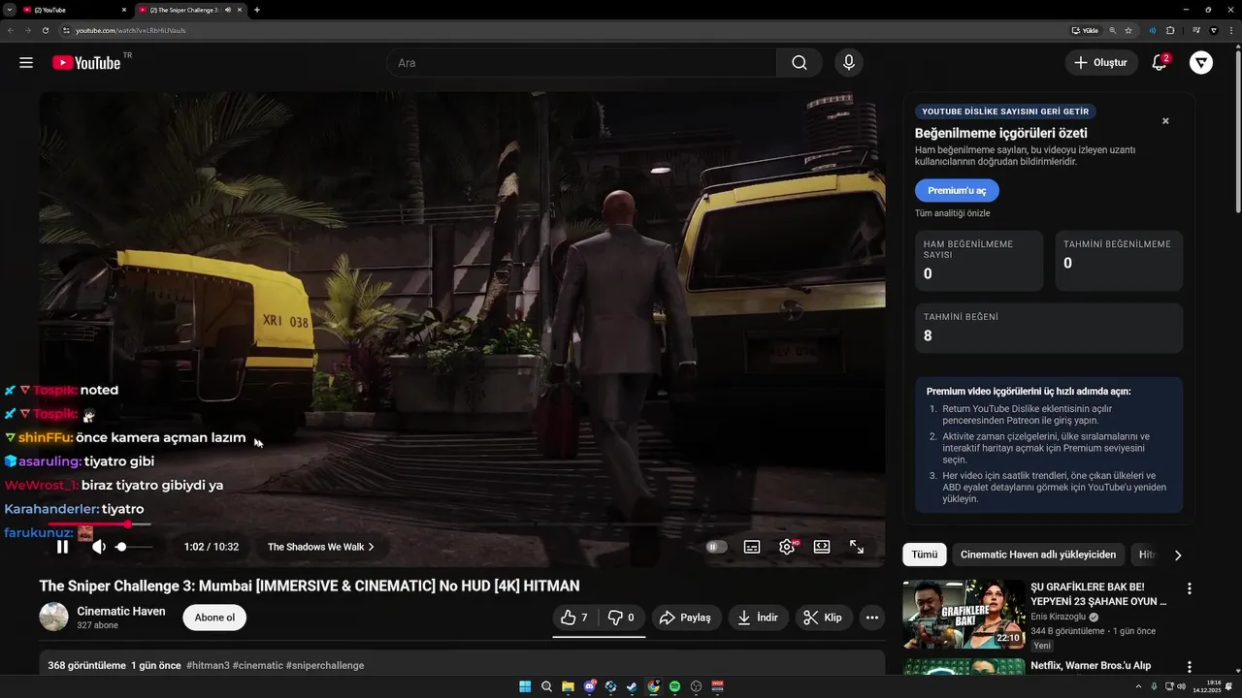Viewport: 1242px width, 698px height.
Task: Open File Explorer from the taskbar
Action: click(568, 686)
